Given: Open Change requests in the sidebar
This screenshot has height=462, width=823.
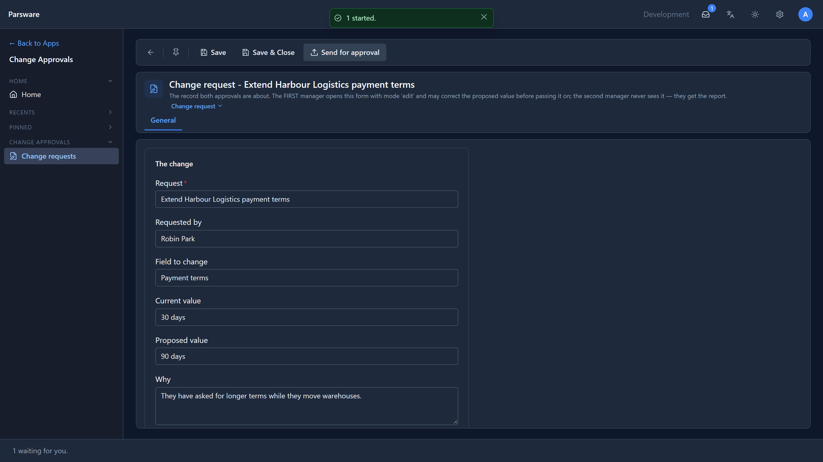Looking at the screenshot, I should coord(61,156).
